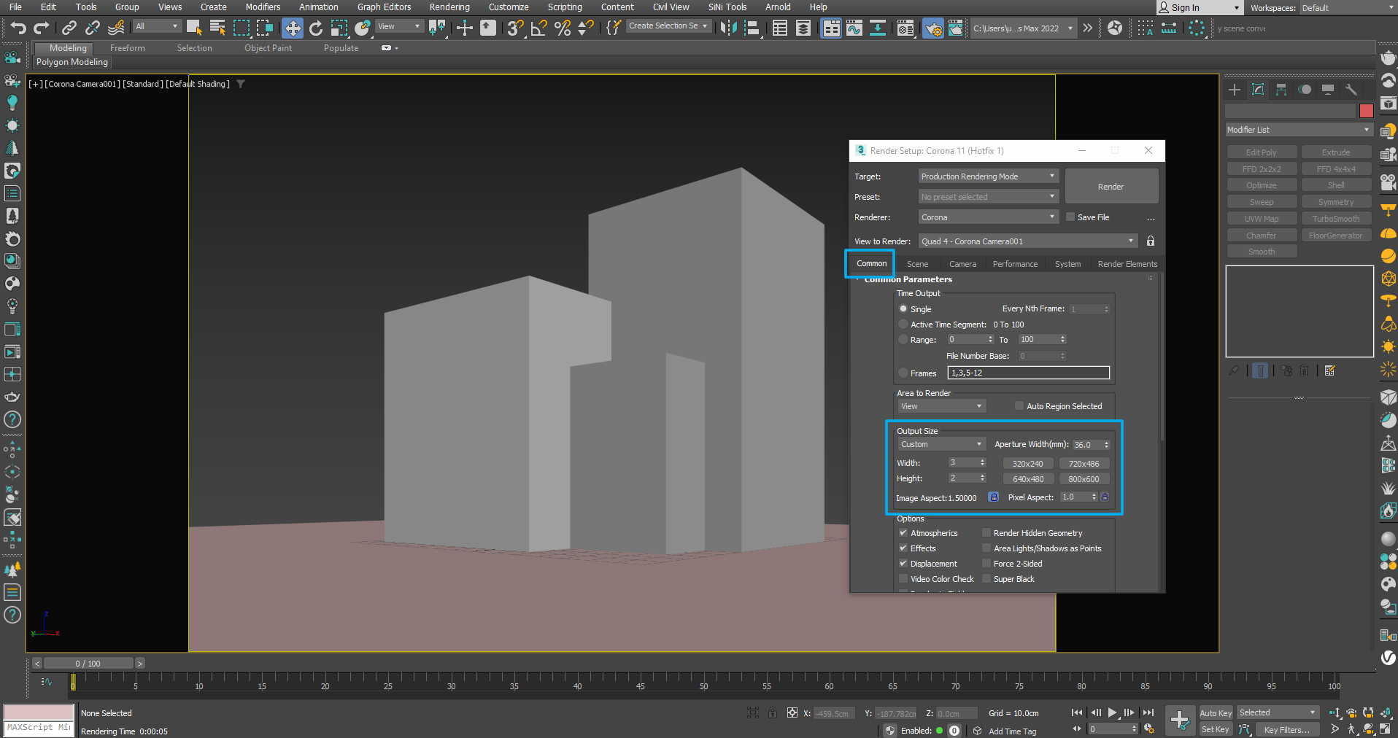Image resolution: width=1398 pixels, height=738 pixels.
Task: Switch to the Render Elements tab
Action: [x=1127, y=264]
